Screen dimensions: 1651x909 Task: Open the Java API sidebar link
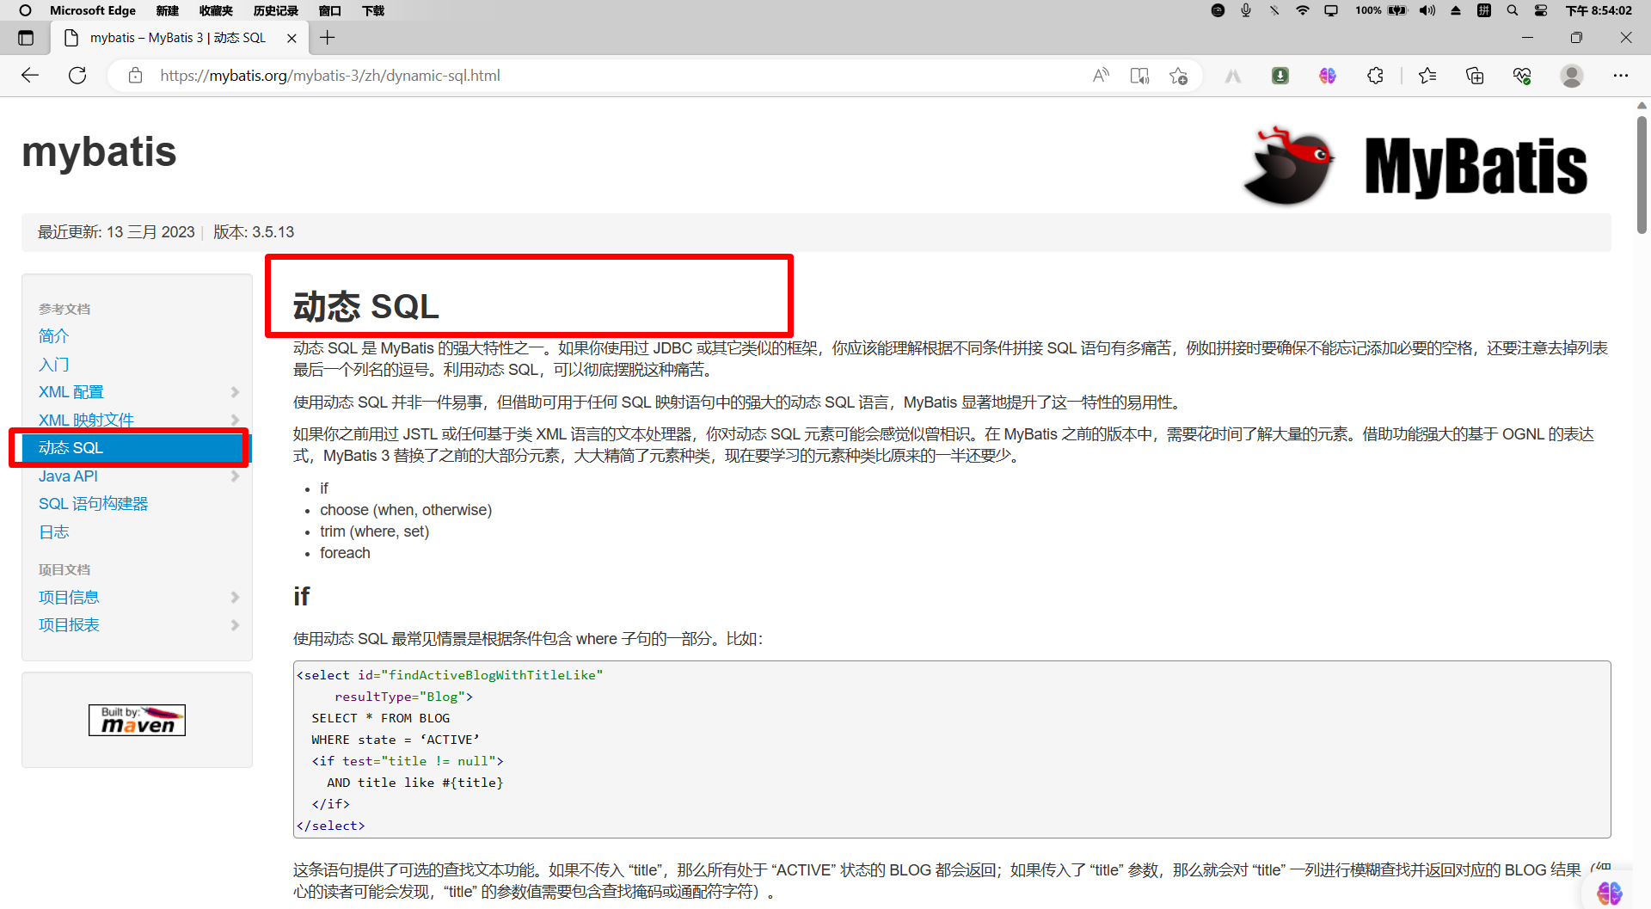[x=68, y=476]
